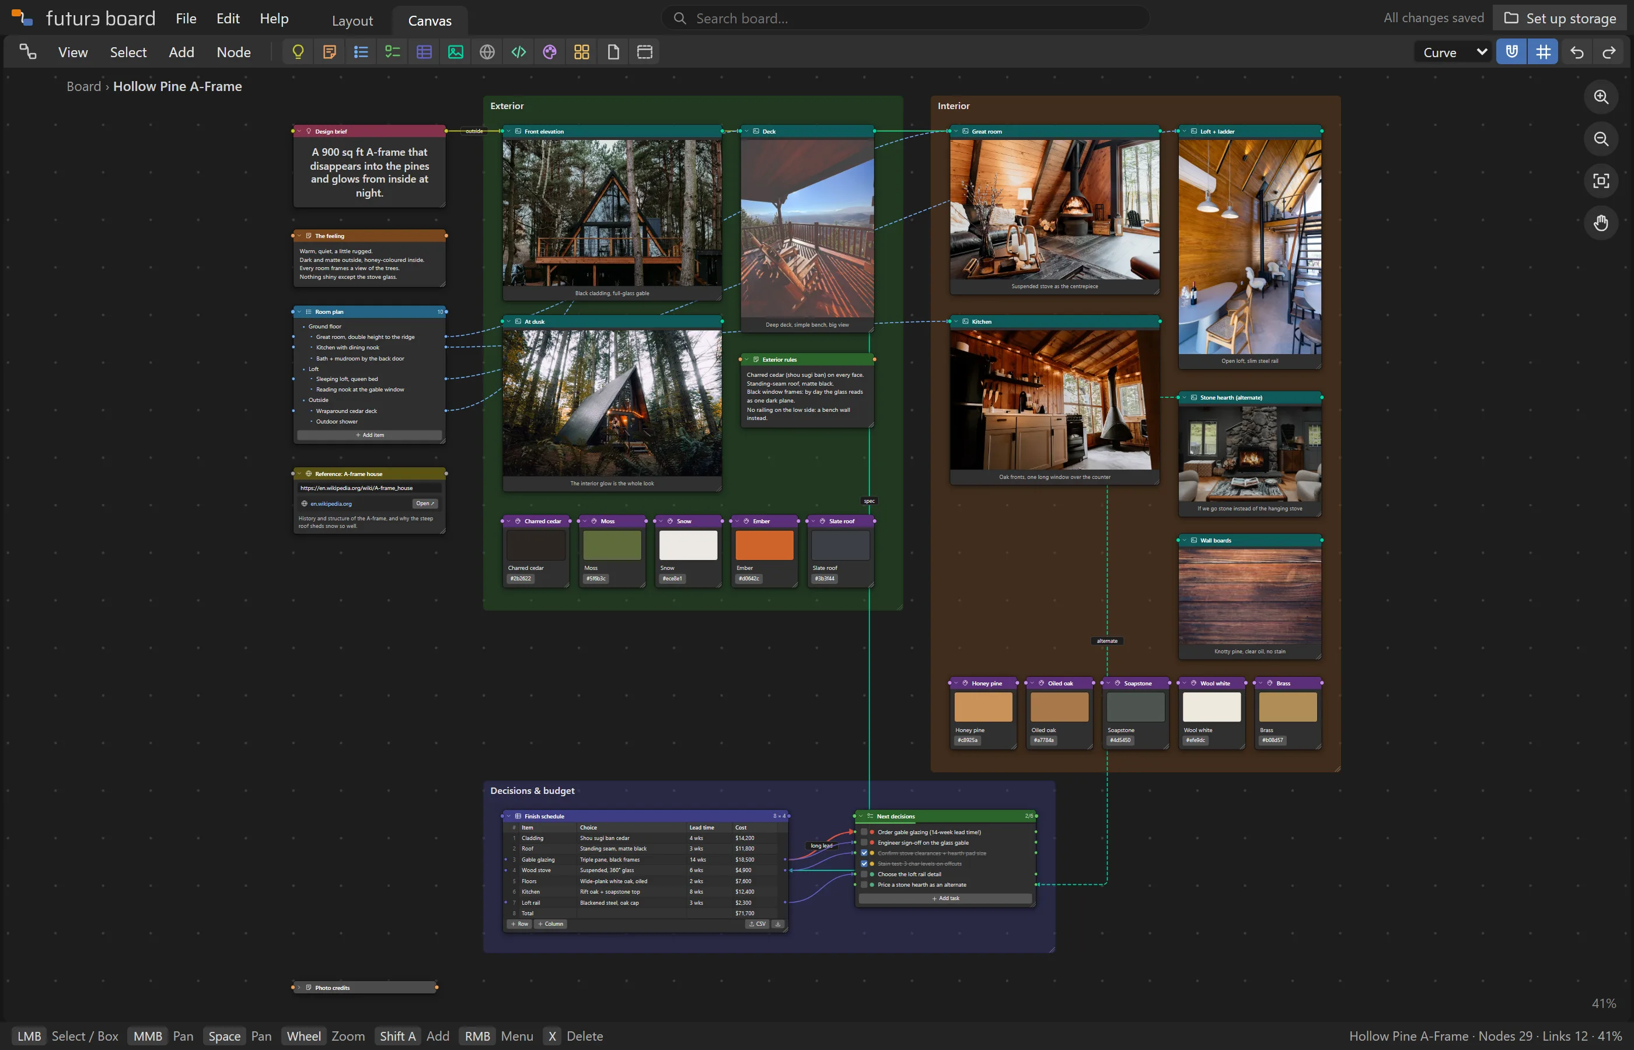
Task: Add an idea node with the lightbulb icon
Action: [x=298, y=52]
